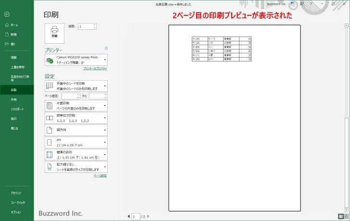This screenshot has width=350, height=221.
Task: Open オプション in the sidebar
Action: tap(17, 212)
